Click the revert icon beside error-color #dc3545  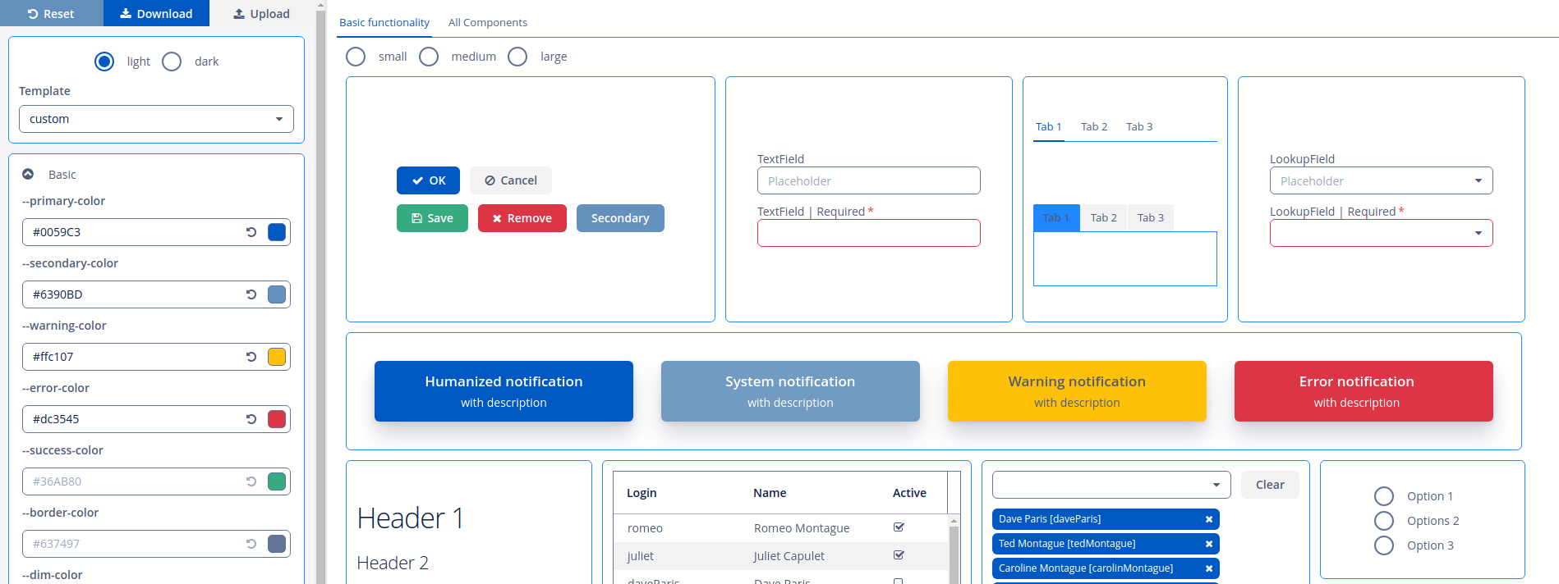tap(251, 419)
